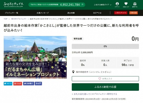This screenshot has height=103, width=143.
Task: Click the 寄附する donate icon in the header
Action: pos(135,5)
